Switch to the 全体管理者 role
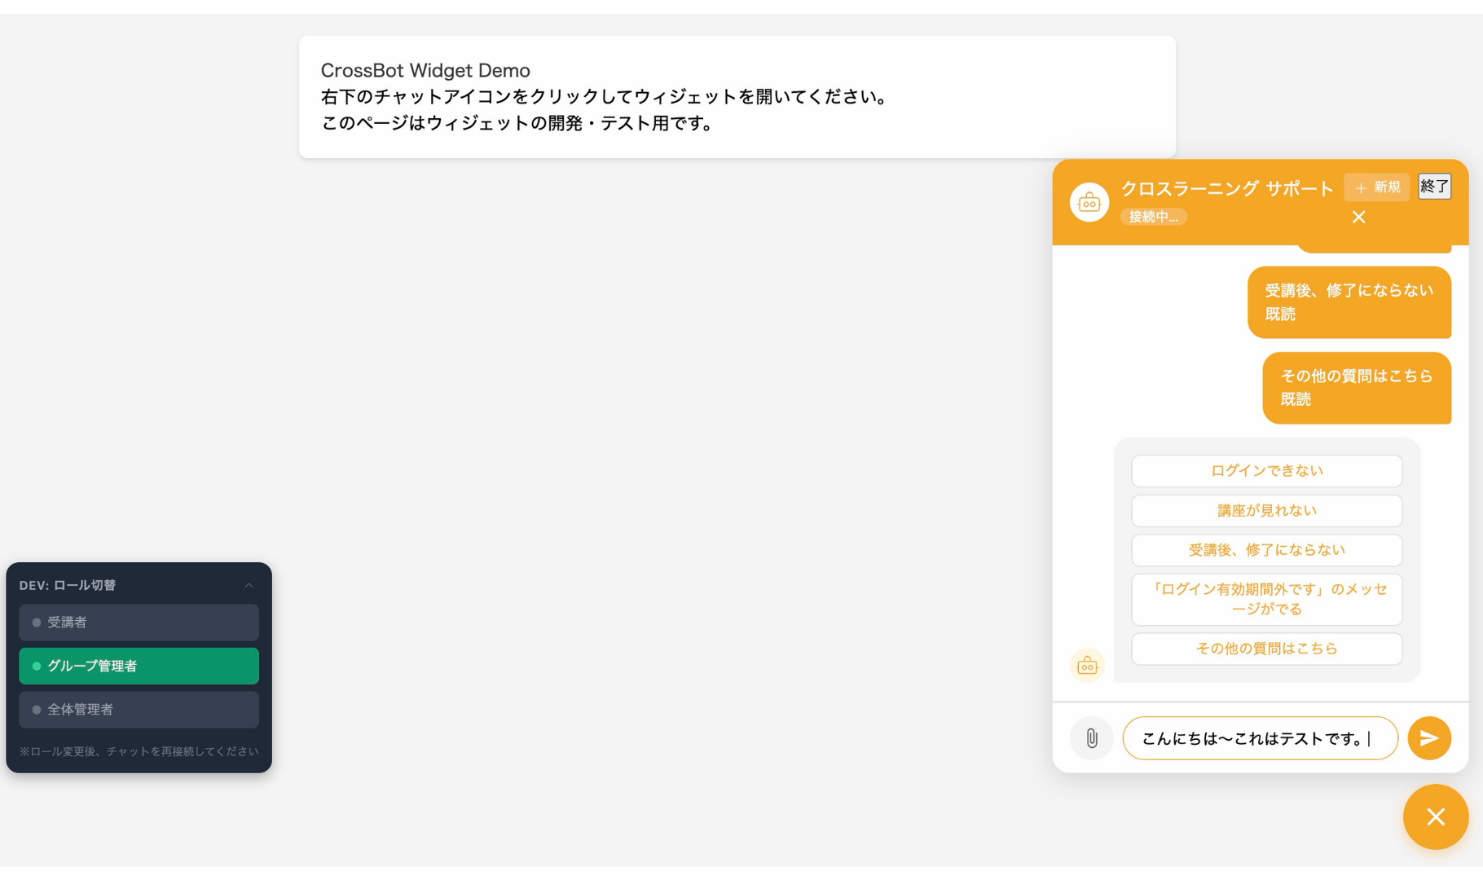The image size is (1483, 880). click(x=139, y=710)
